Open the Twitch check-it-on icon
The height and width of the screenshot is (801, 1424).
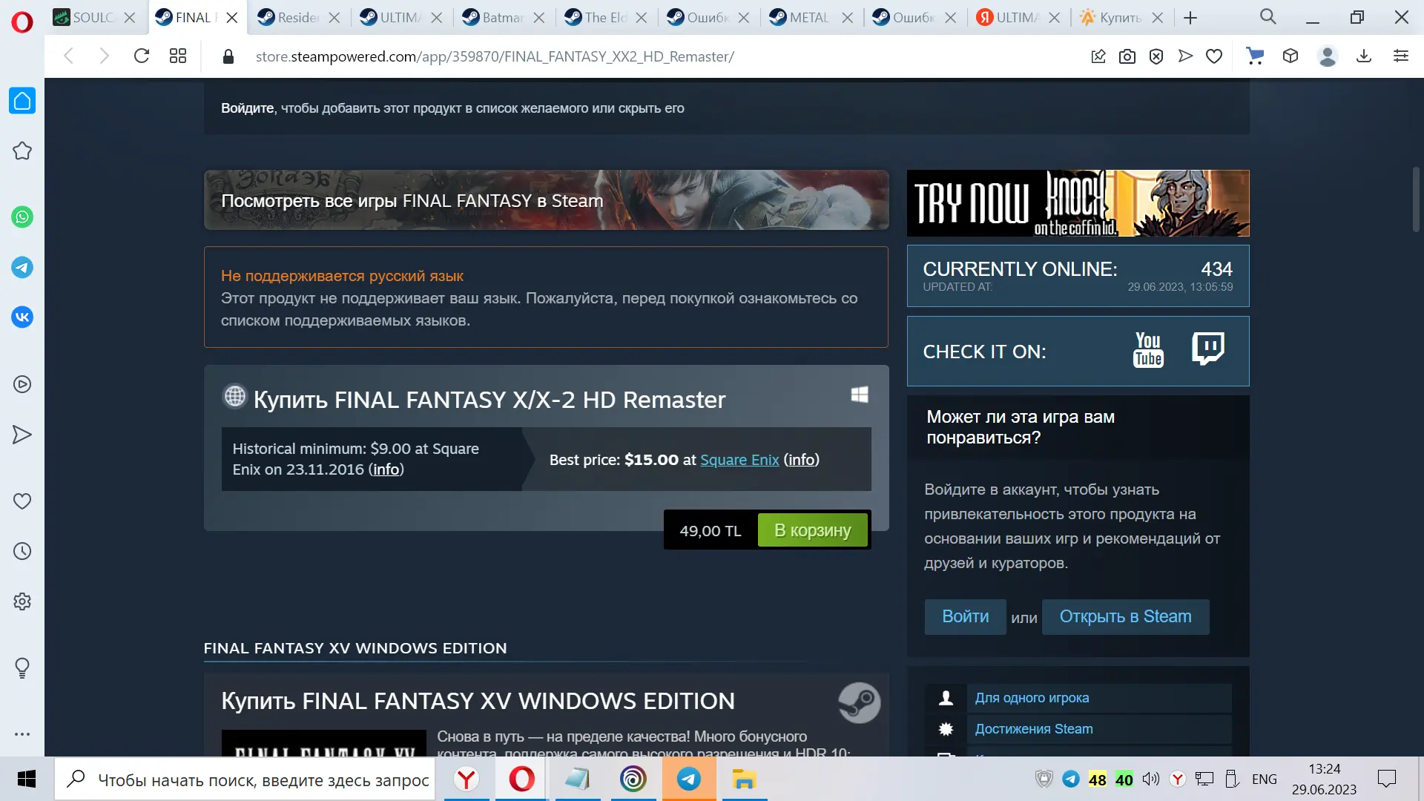pyautogui.click(x=1208, y=349)
